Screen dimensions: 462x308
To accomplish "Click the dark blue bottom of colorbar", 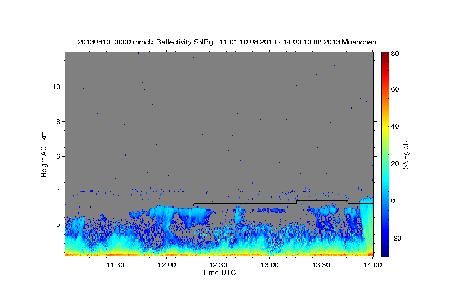I will [385, 253].
